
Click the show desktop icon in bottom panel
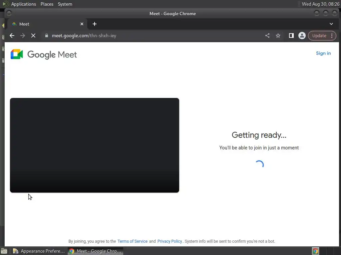pyautogui.click(x=4, y=251)
